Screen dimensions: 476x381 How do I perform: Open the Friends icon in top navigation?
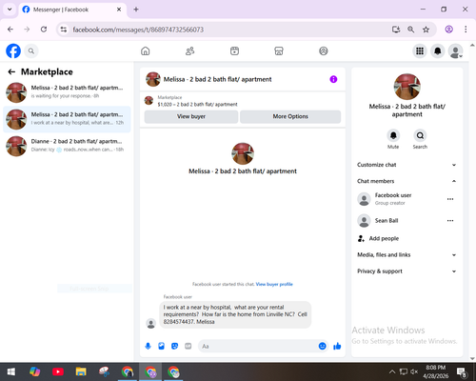[189, 50]
